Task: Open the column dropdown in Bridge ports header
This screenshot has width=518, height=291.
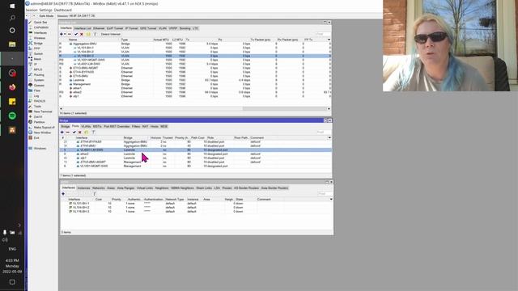Action: (329, 137)
